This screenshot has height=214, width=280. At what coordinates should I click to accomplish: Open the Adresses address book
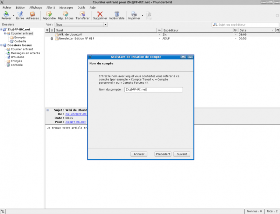(33, 14)
